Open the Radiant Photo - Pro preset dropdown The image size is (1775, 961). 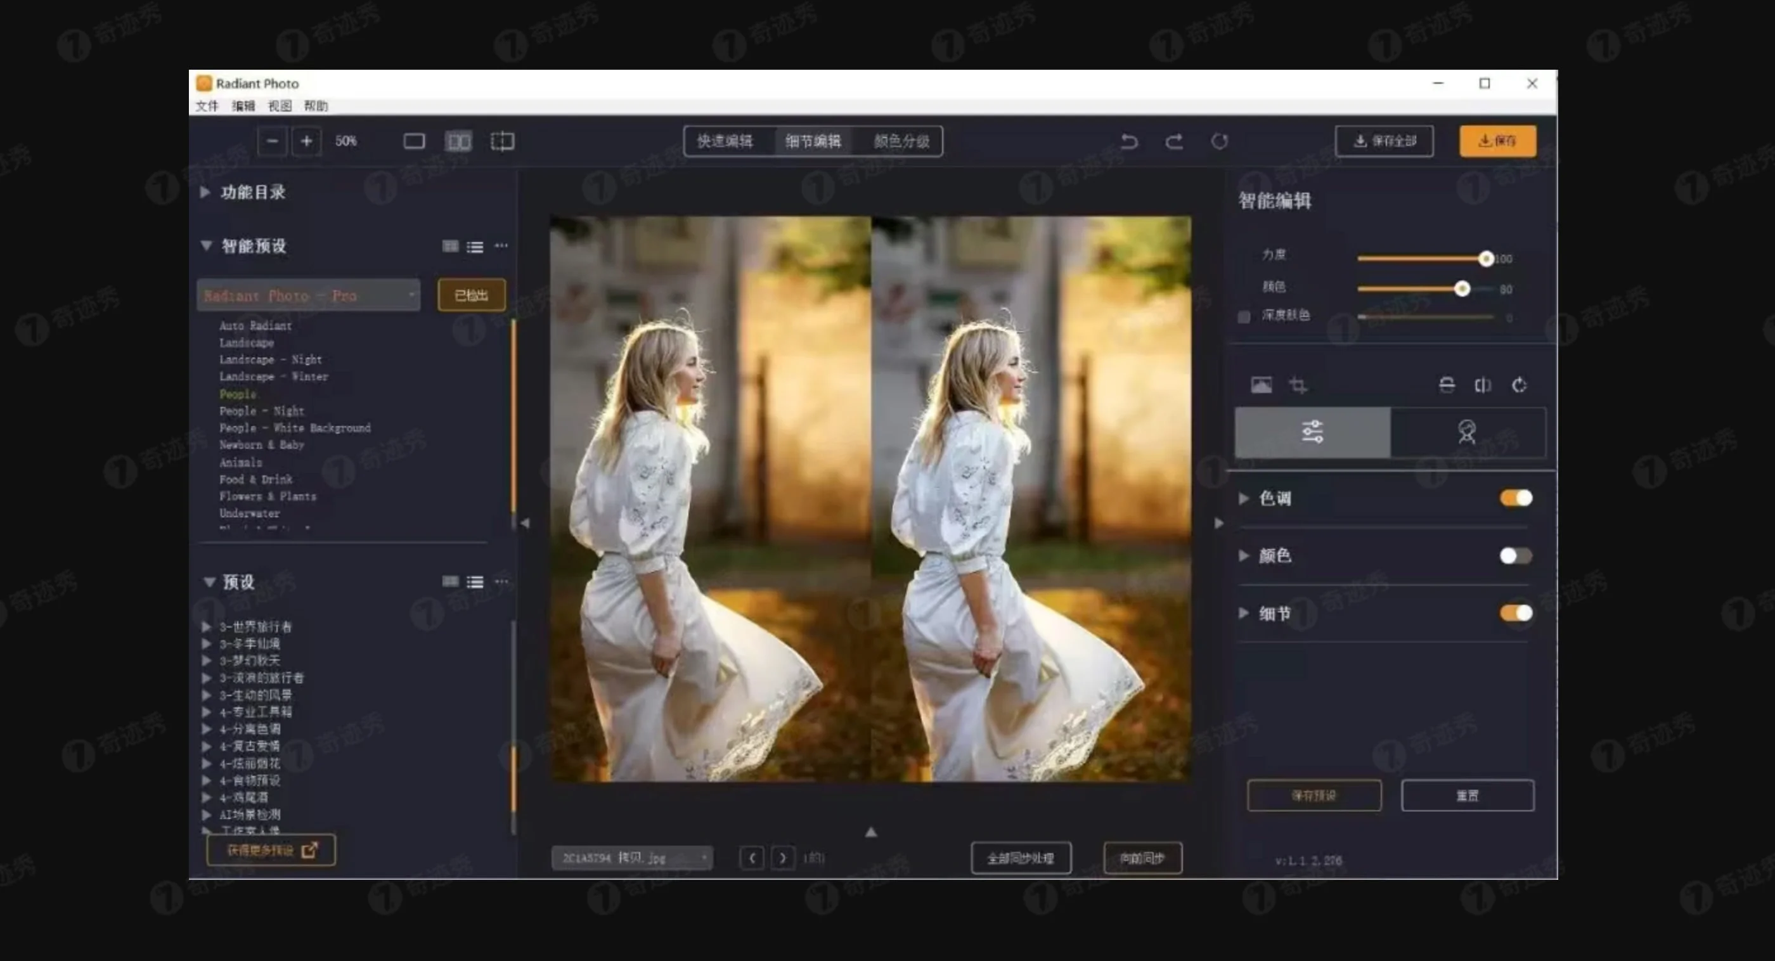click(308, 295)
